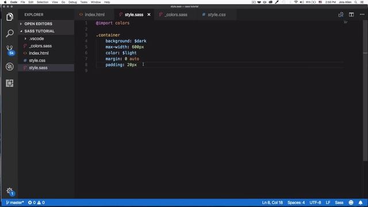Screen dimensions: 368x207
Task: Click the $light color value
Action: tap(129, 53)
